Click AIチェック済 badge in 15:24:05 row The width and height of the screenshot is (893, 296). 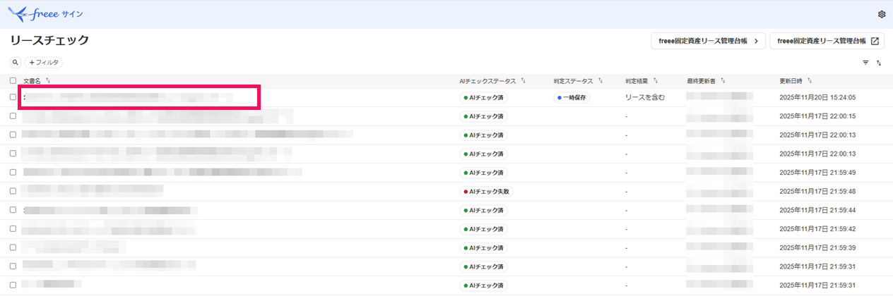[483, 97]
